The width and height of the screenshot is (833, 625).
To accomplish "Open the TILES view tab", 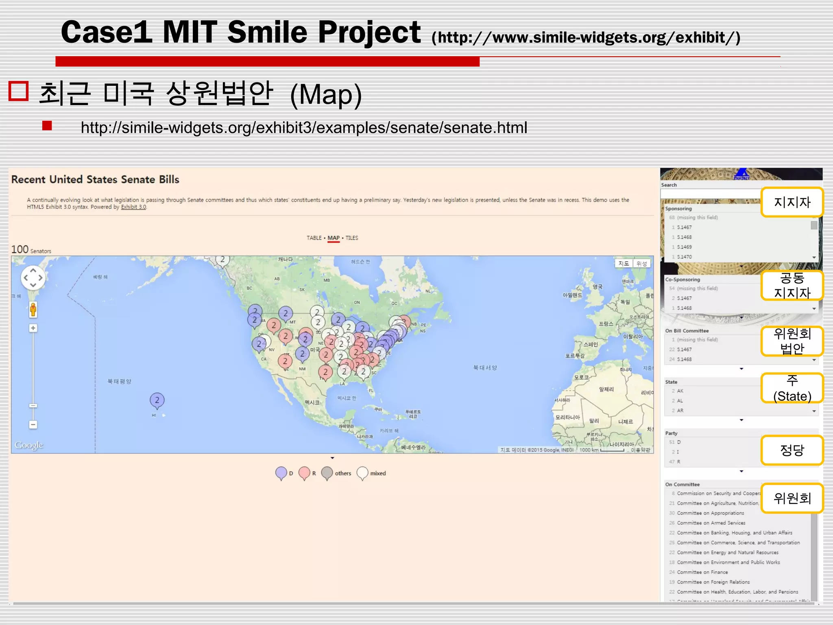I will coord(352,238).
